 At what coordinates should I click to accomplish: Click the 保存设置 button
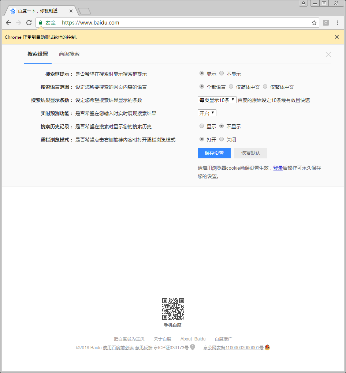pyautogui.click(x=214, y=153)
